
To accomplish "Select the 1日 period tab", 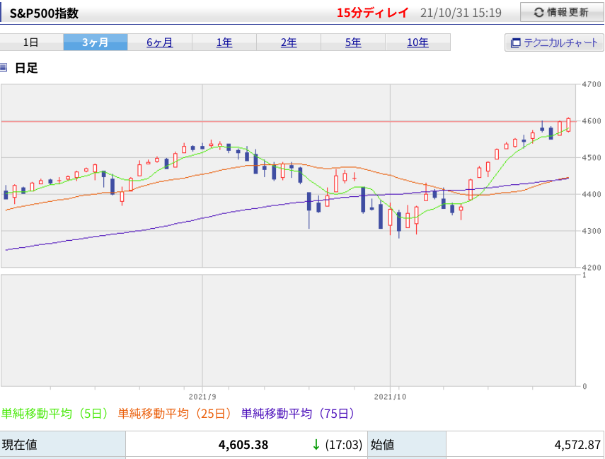I will click(x=31, y=42).
